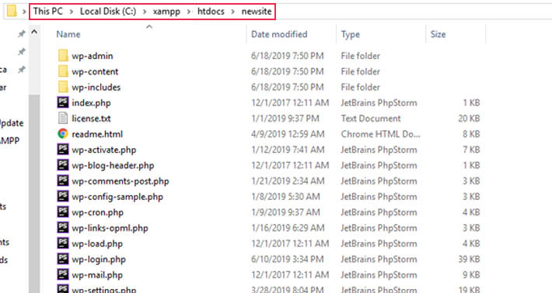Viewport: 552px width, 293px height.
Task: Click date 6/10/2019 3:34 PM of wp-login.php
Action: click(287, 259)
